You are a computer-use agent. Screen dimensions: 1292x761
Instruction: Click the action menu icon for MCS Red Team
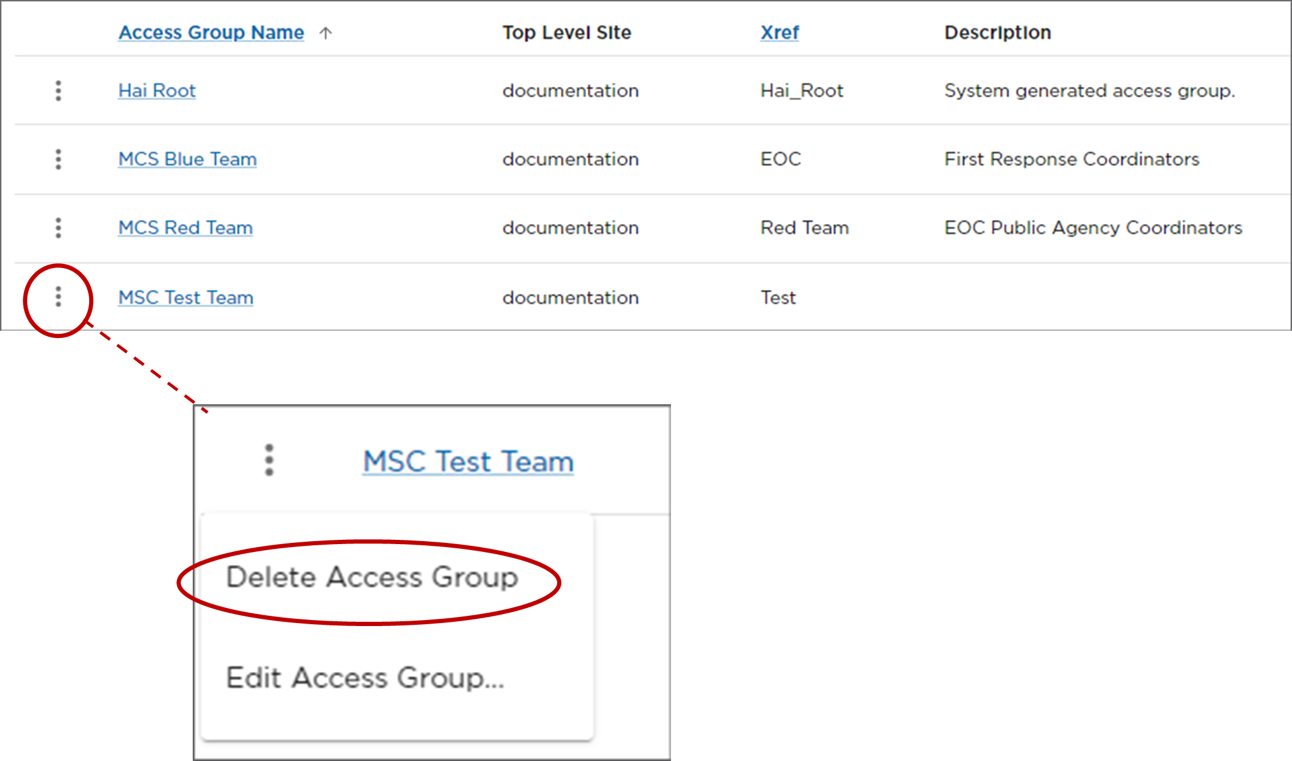point(58,228)
